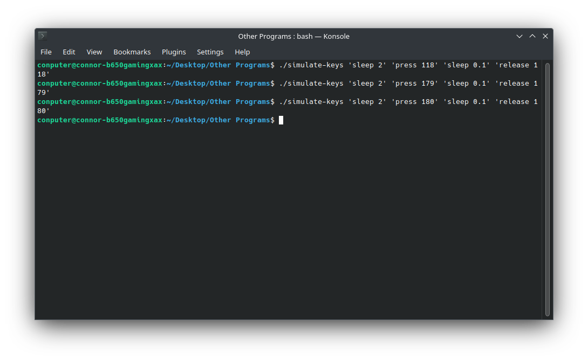Click the command text containing 'press 118'
This screenshot has width=588, height=361.
408,65
